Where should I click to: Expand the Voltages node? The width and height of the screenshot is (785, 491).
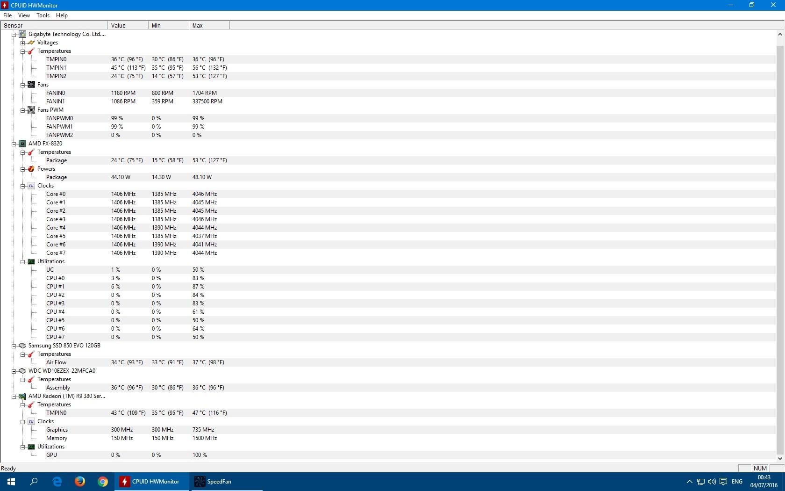tap(22, 43)
